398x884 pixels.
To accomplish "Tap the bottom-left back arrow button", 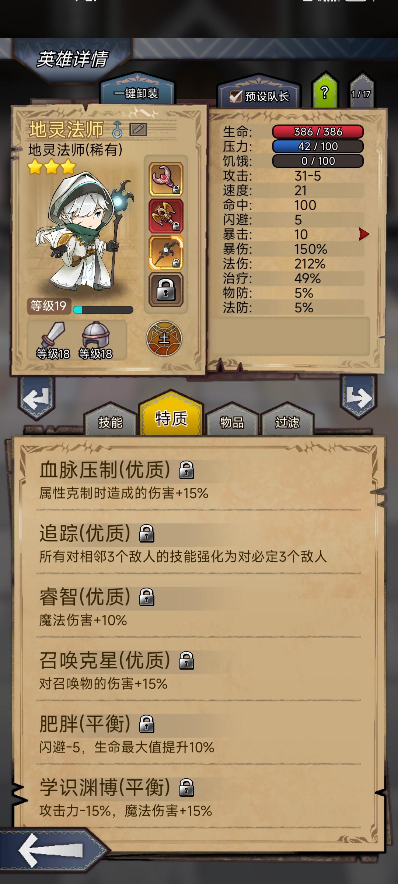I will (x=52, y=850).
